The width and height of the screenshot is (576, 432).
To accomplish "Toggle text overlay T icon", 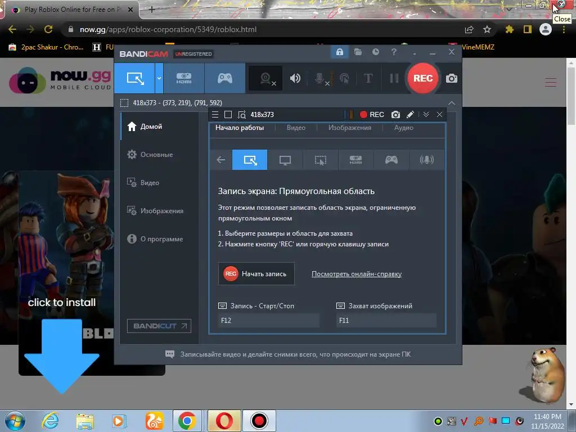I will tap(368, 78).
